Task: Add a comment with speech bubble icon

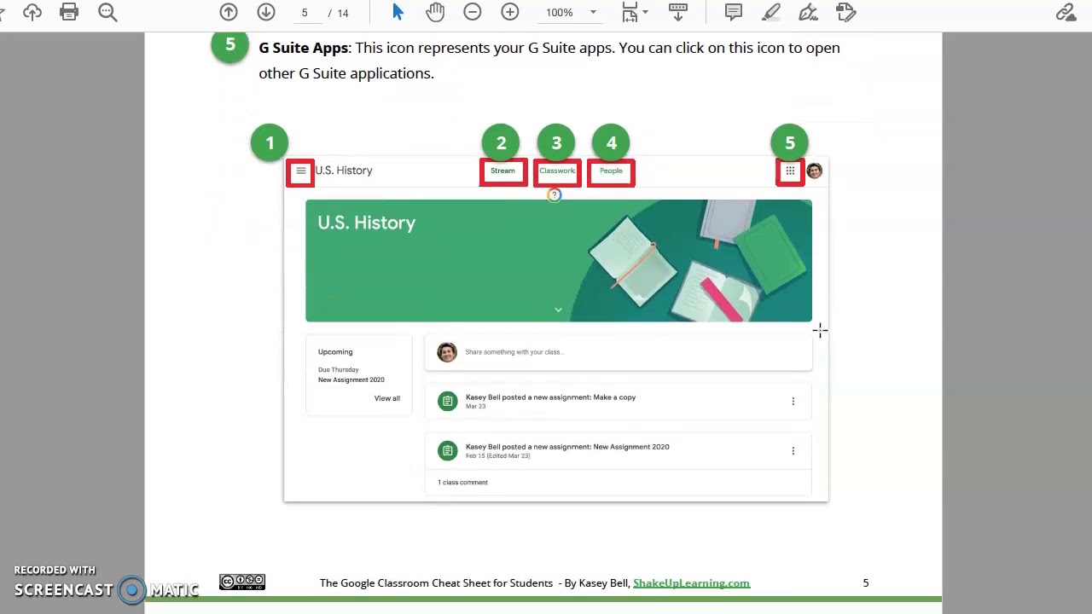Action: click(734, 12)
